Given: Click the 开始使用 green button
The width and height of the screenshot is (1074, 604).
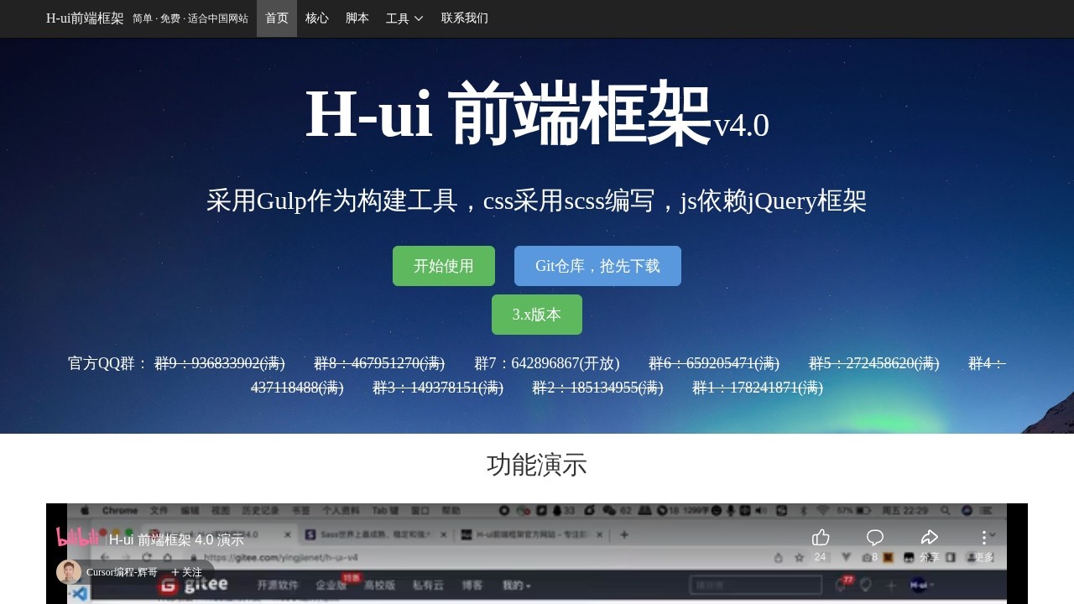Looking at the screenshot, I should coord(444,265).
